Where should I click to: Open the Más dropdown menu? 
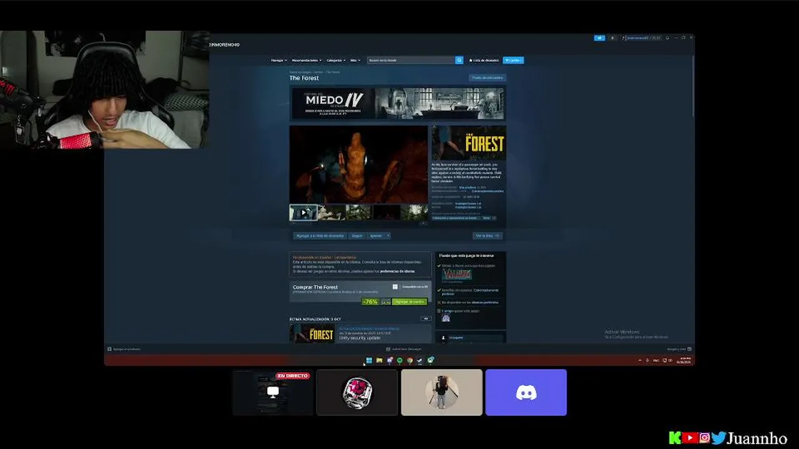click(x=355, y=60)
